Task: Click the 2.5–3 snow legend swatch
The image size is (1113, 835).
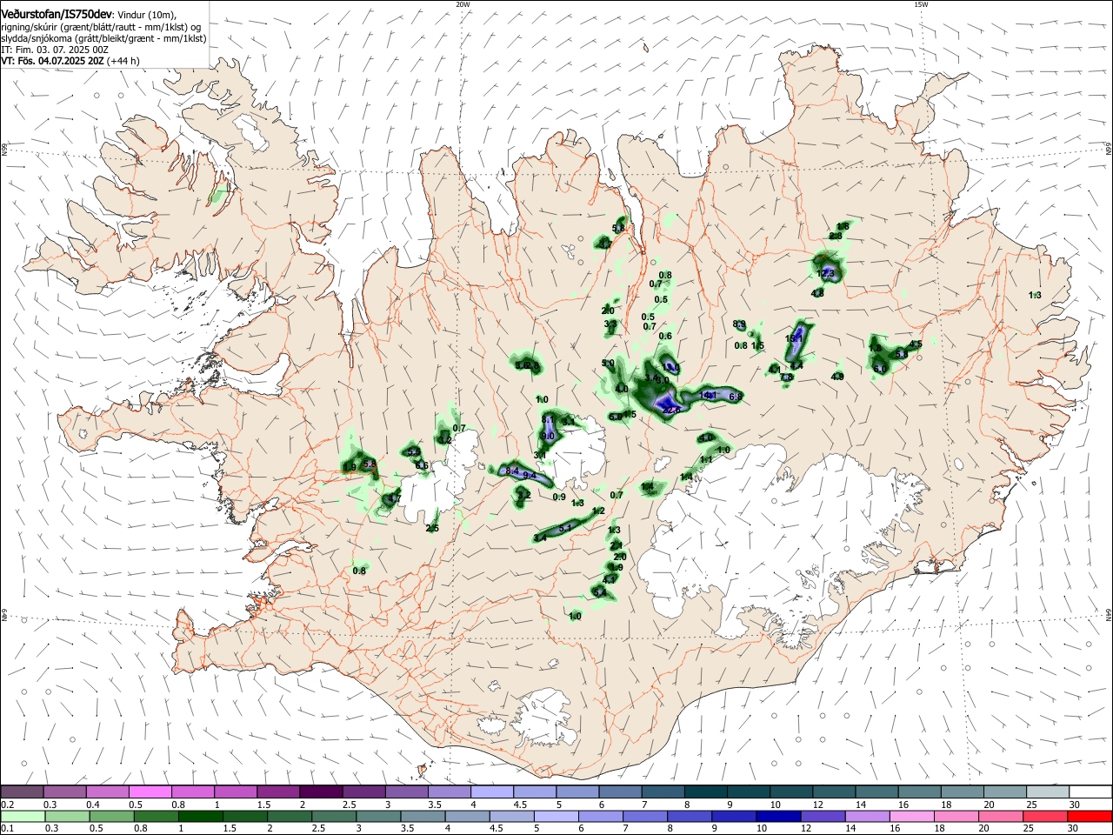Action: 363,792
